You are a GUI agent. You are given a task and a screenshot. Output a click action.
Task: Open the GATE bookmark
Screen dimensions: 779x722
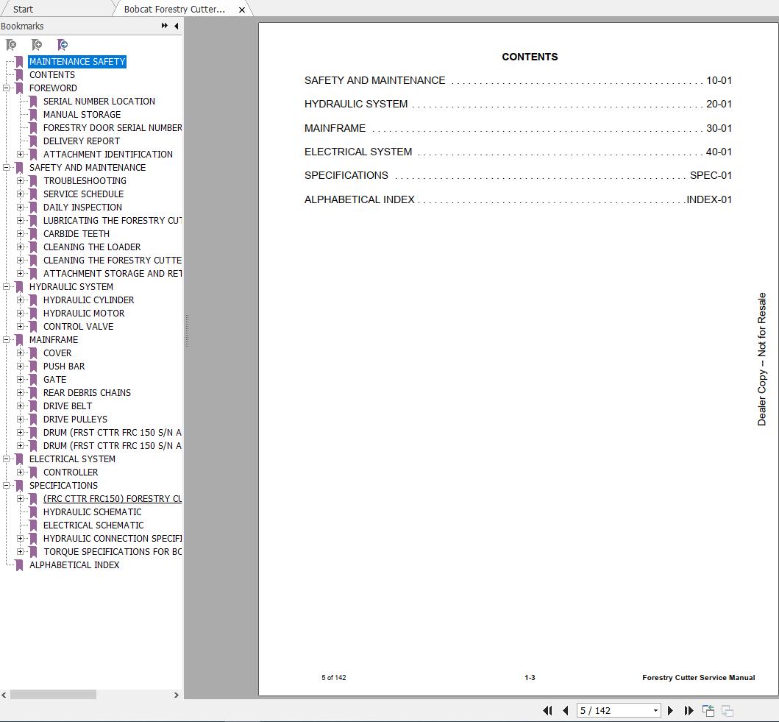pyautogui.click(x=54, y=380)
